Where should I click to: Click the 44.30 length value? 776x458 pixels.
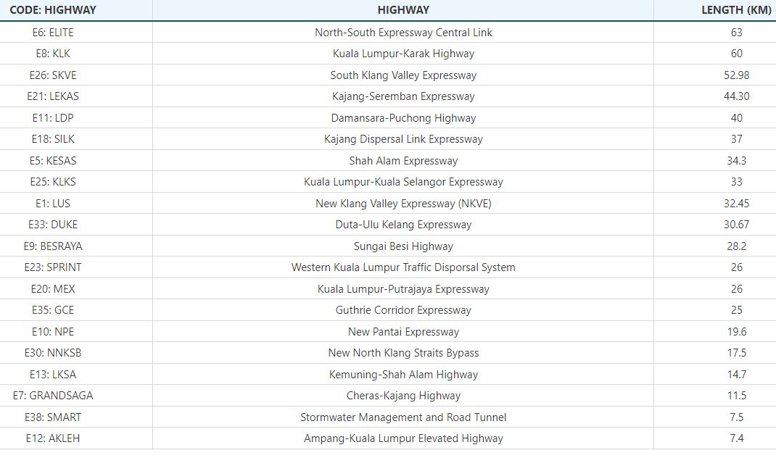(736, 96)
